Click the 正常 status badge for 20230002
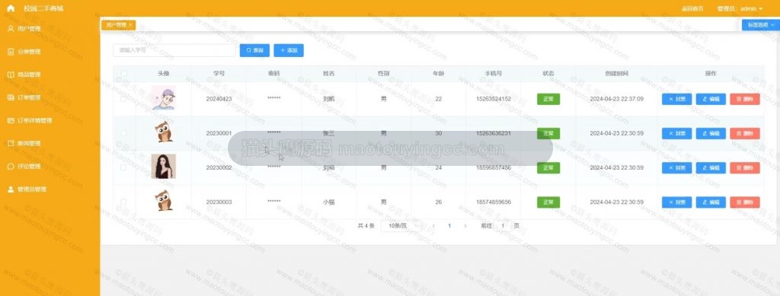Image resolution: width=780 pixels, height=296 pixels. pyautogui.click(x=548, y=168)
